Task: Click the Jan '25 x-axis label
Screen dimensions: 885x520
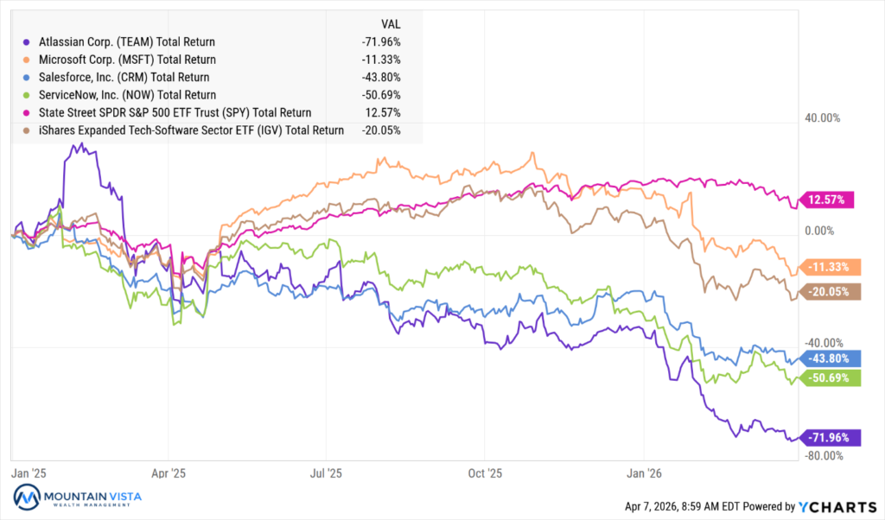Action: point(29,472)
